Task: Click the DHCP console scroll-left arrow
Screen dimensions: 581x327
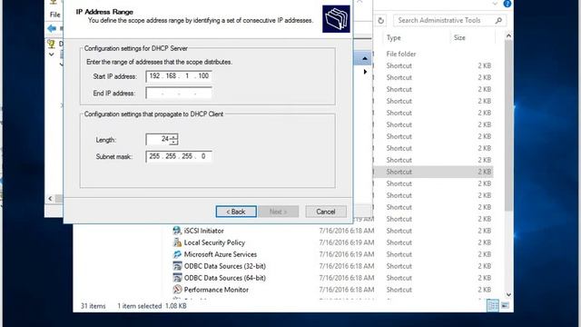Action: click(51, 199)
